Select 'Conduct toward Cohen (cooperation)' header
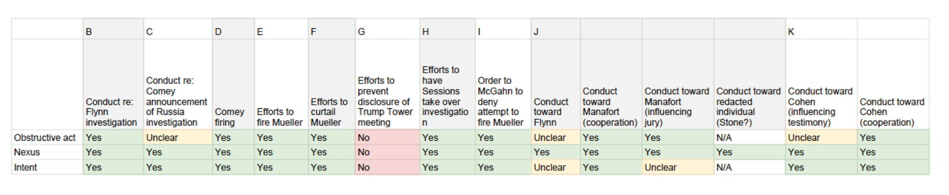949x195 pixels. (x=893, y=85)
